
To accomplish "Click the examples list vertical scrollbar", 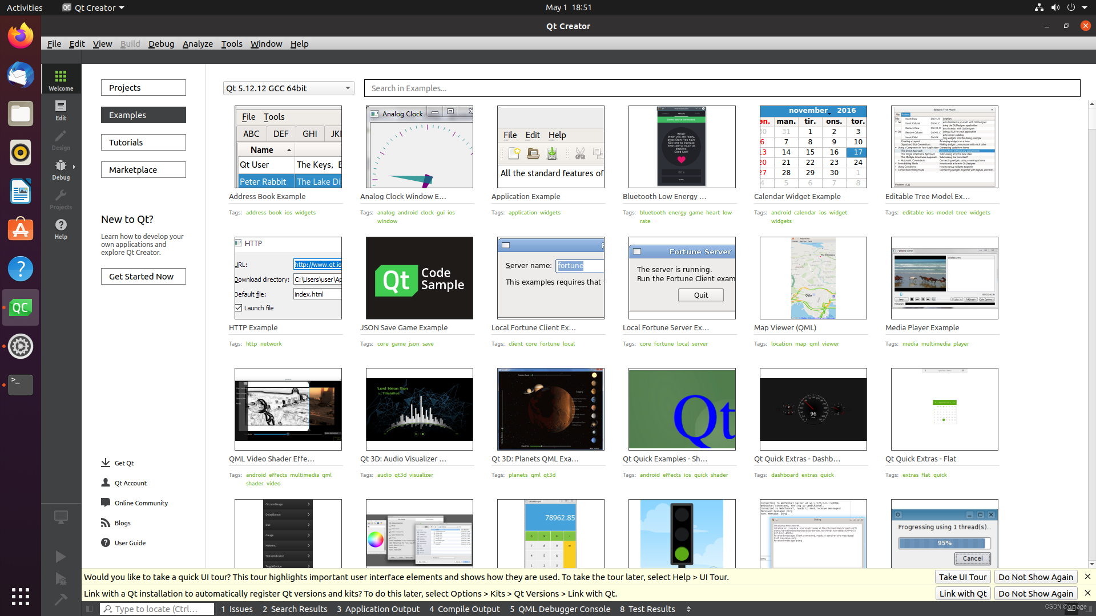I will [1091, 334].
